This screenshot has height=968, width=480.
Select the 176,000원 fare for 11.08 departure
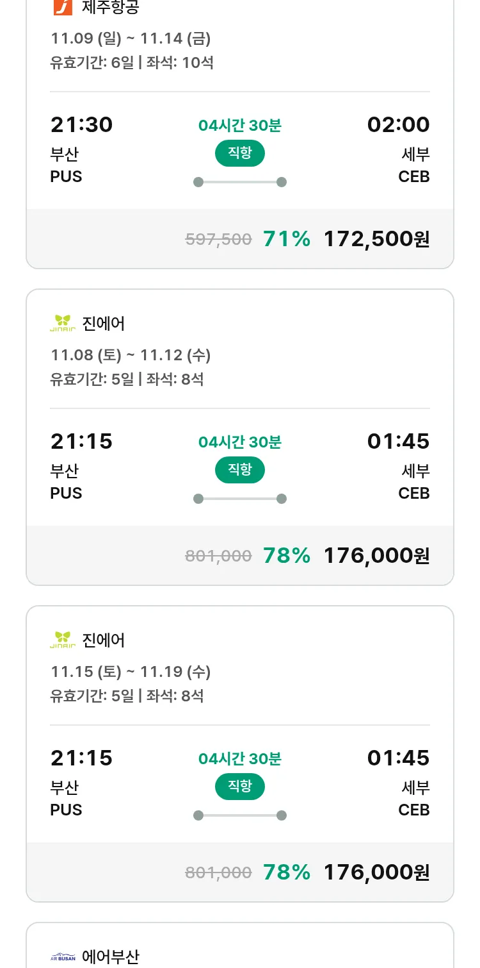376,556
